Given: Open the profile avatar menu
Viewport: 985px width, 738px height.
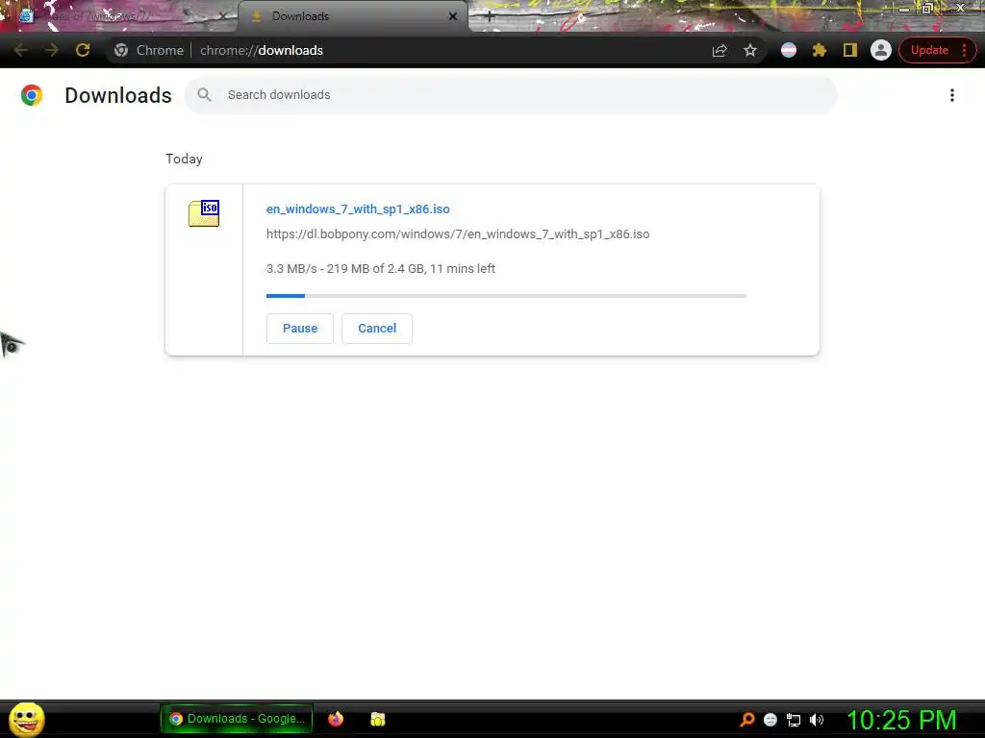Looking at the screenshot, I should tap(881, 50).
